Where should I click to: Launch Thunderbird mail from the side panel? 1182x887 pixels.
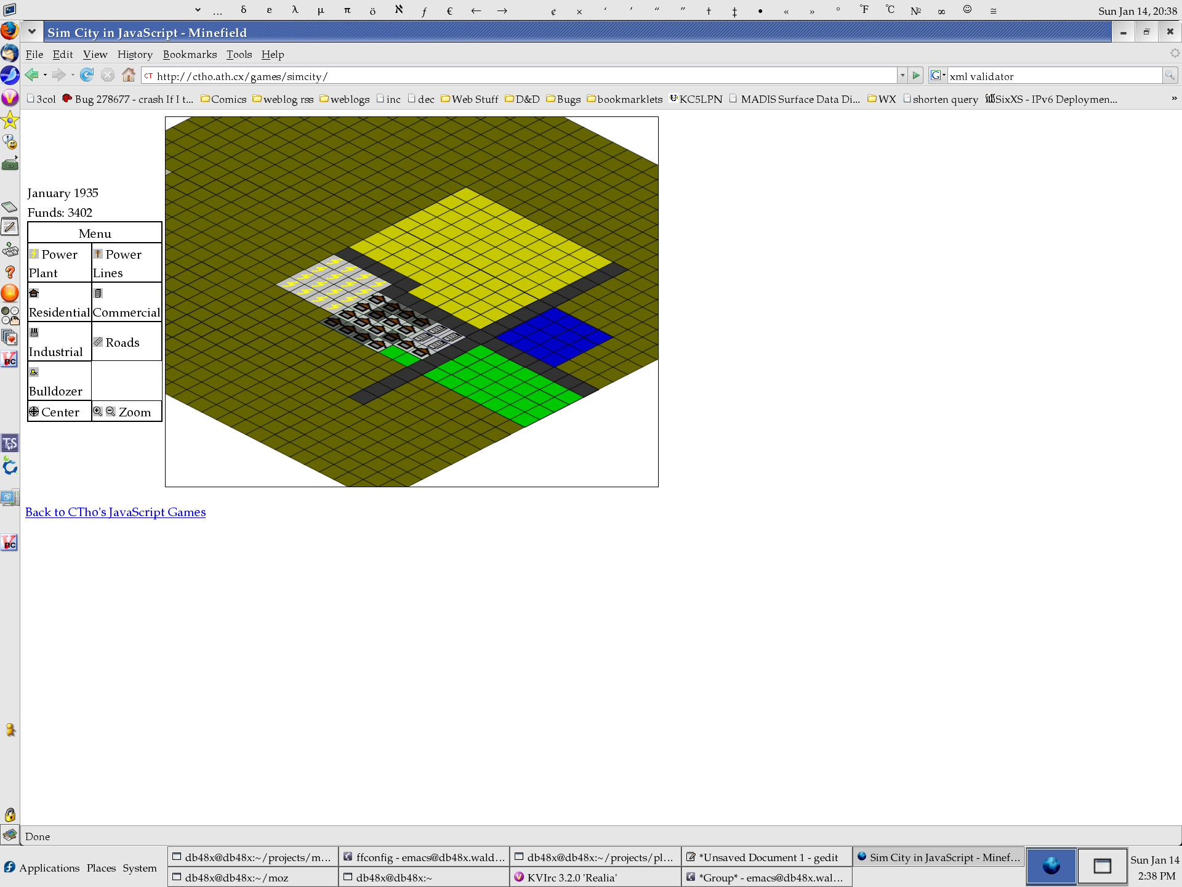tap(10, 52)
